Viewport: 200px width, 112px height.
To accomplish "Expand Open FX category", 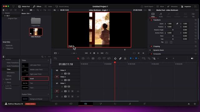I will click(x=3, y=79).
